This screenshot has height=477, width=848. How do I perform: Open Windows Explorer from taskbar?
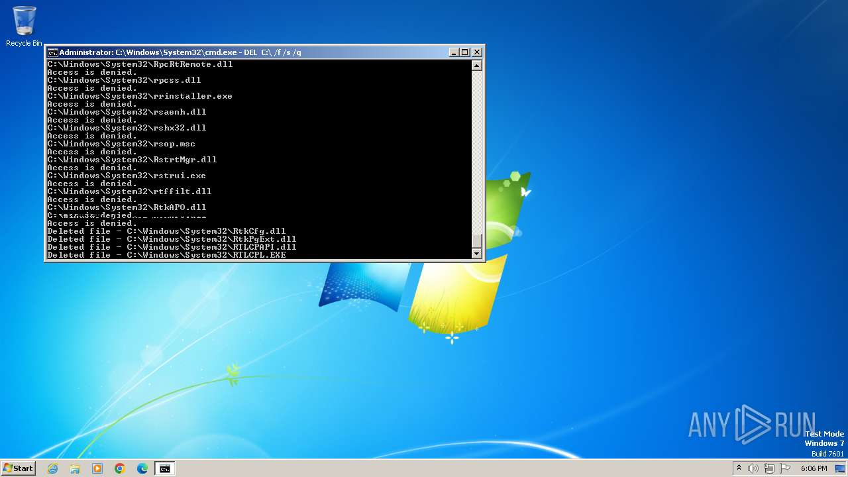[x=75, y=468]
